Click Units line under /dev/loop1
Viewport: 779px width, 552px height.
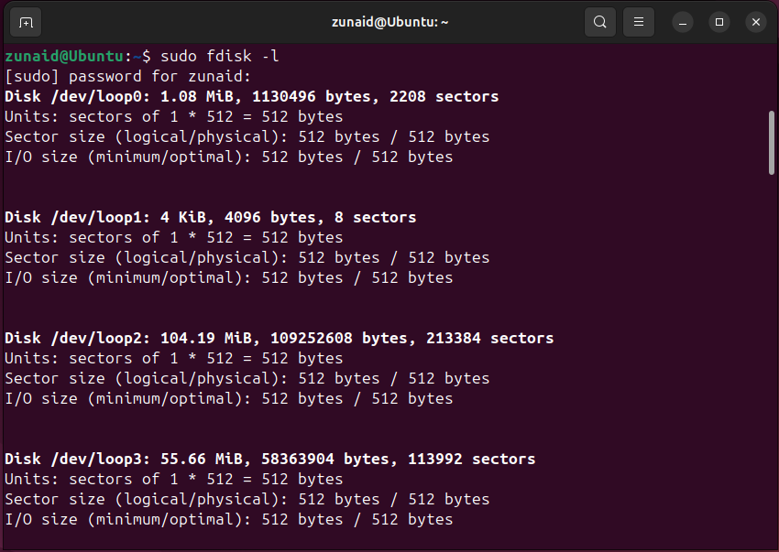(174, 237)
